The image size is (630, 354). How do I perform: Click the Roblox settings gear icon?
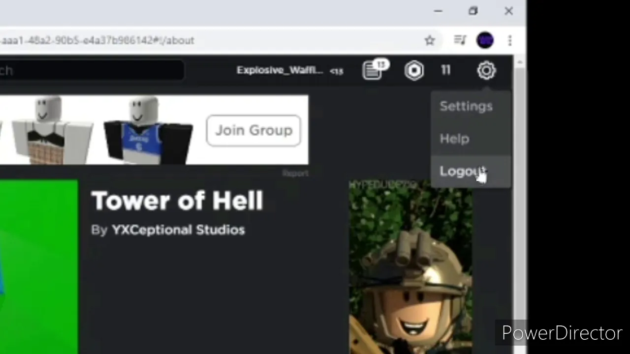[486, 70]
